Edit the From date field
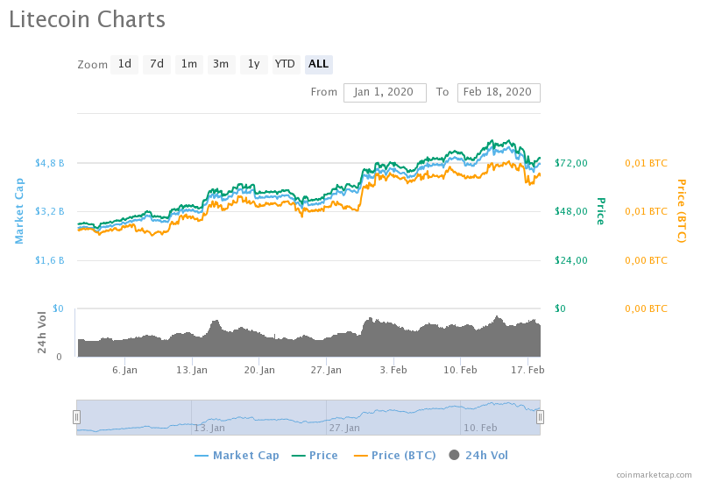This screenshot has width=701, height=482. pos(385,93)
